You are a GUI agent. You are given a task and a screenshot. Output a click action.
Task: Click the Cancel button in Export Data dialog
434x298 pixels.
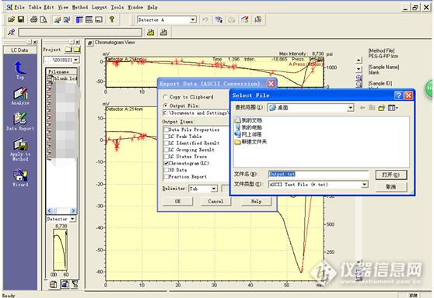coord(215,201)
